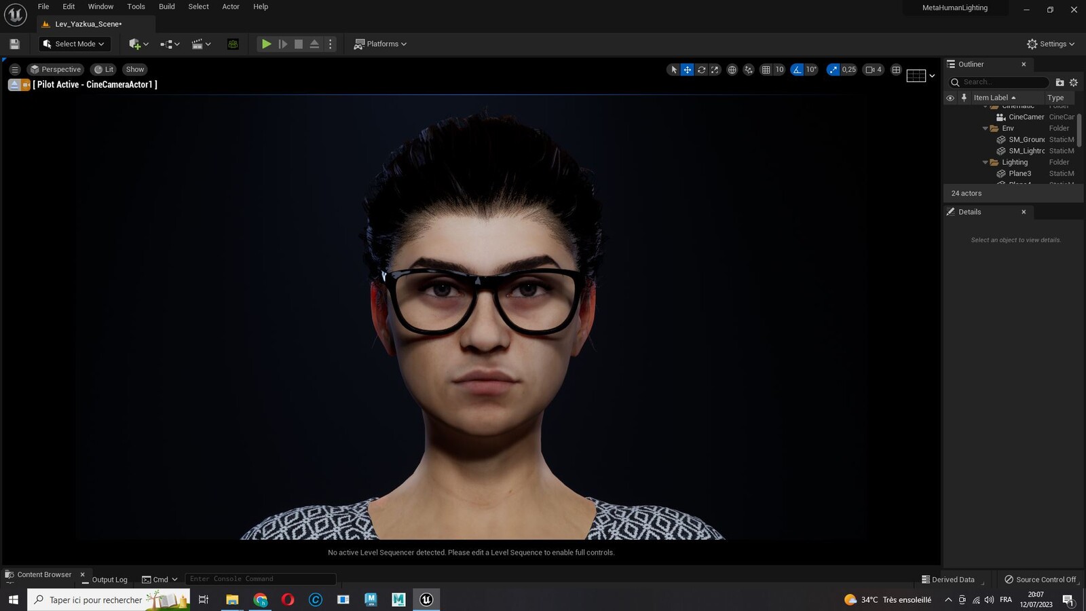The height and width of the screenshot is (611, 1086).
Task: Click the Outliner search field
Action: [x=998, y=82]
